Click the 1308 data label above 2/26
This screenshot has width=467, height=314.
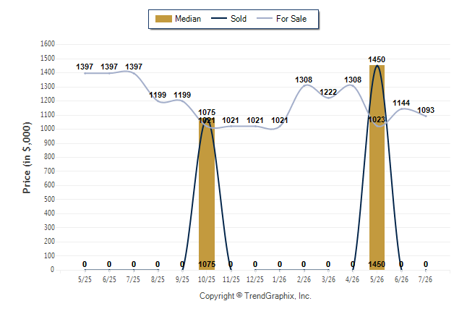pos(304,80)
